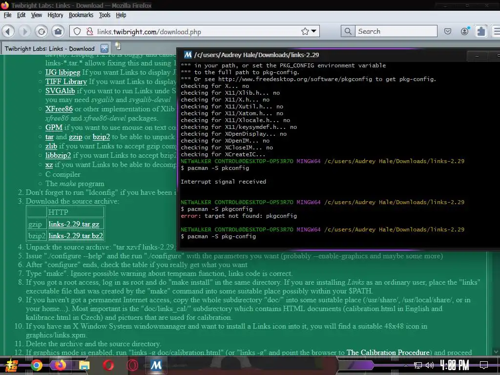Click the insecure connection padlock icon
The image size is (500, 375).
pos(90,31)
